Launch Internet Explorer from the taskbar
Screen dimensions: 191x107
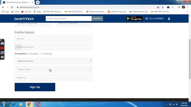pyautogui.click(x=12, y=104)
